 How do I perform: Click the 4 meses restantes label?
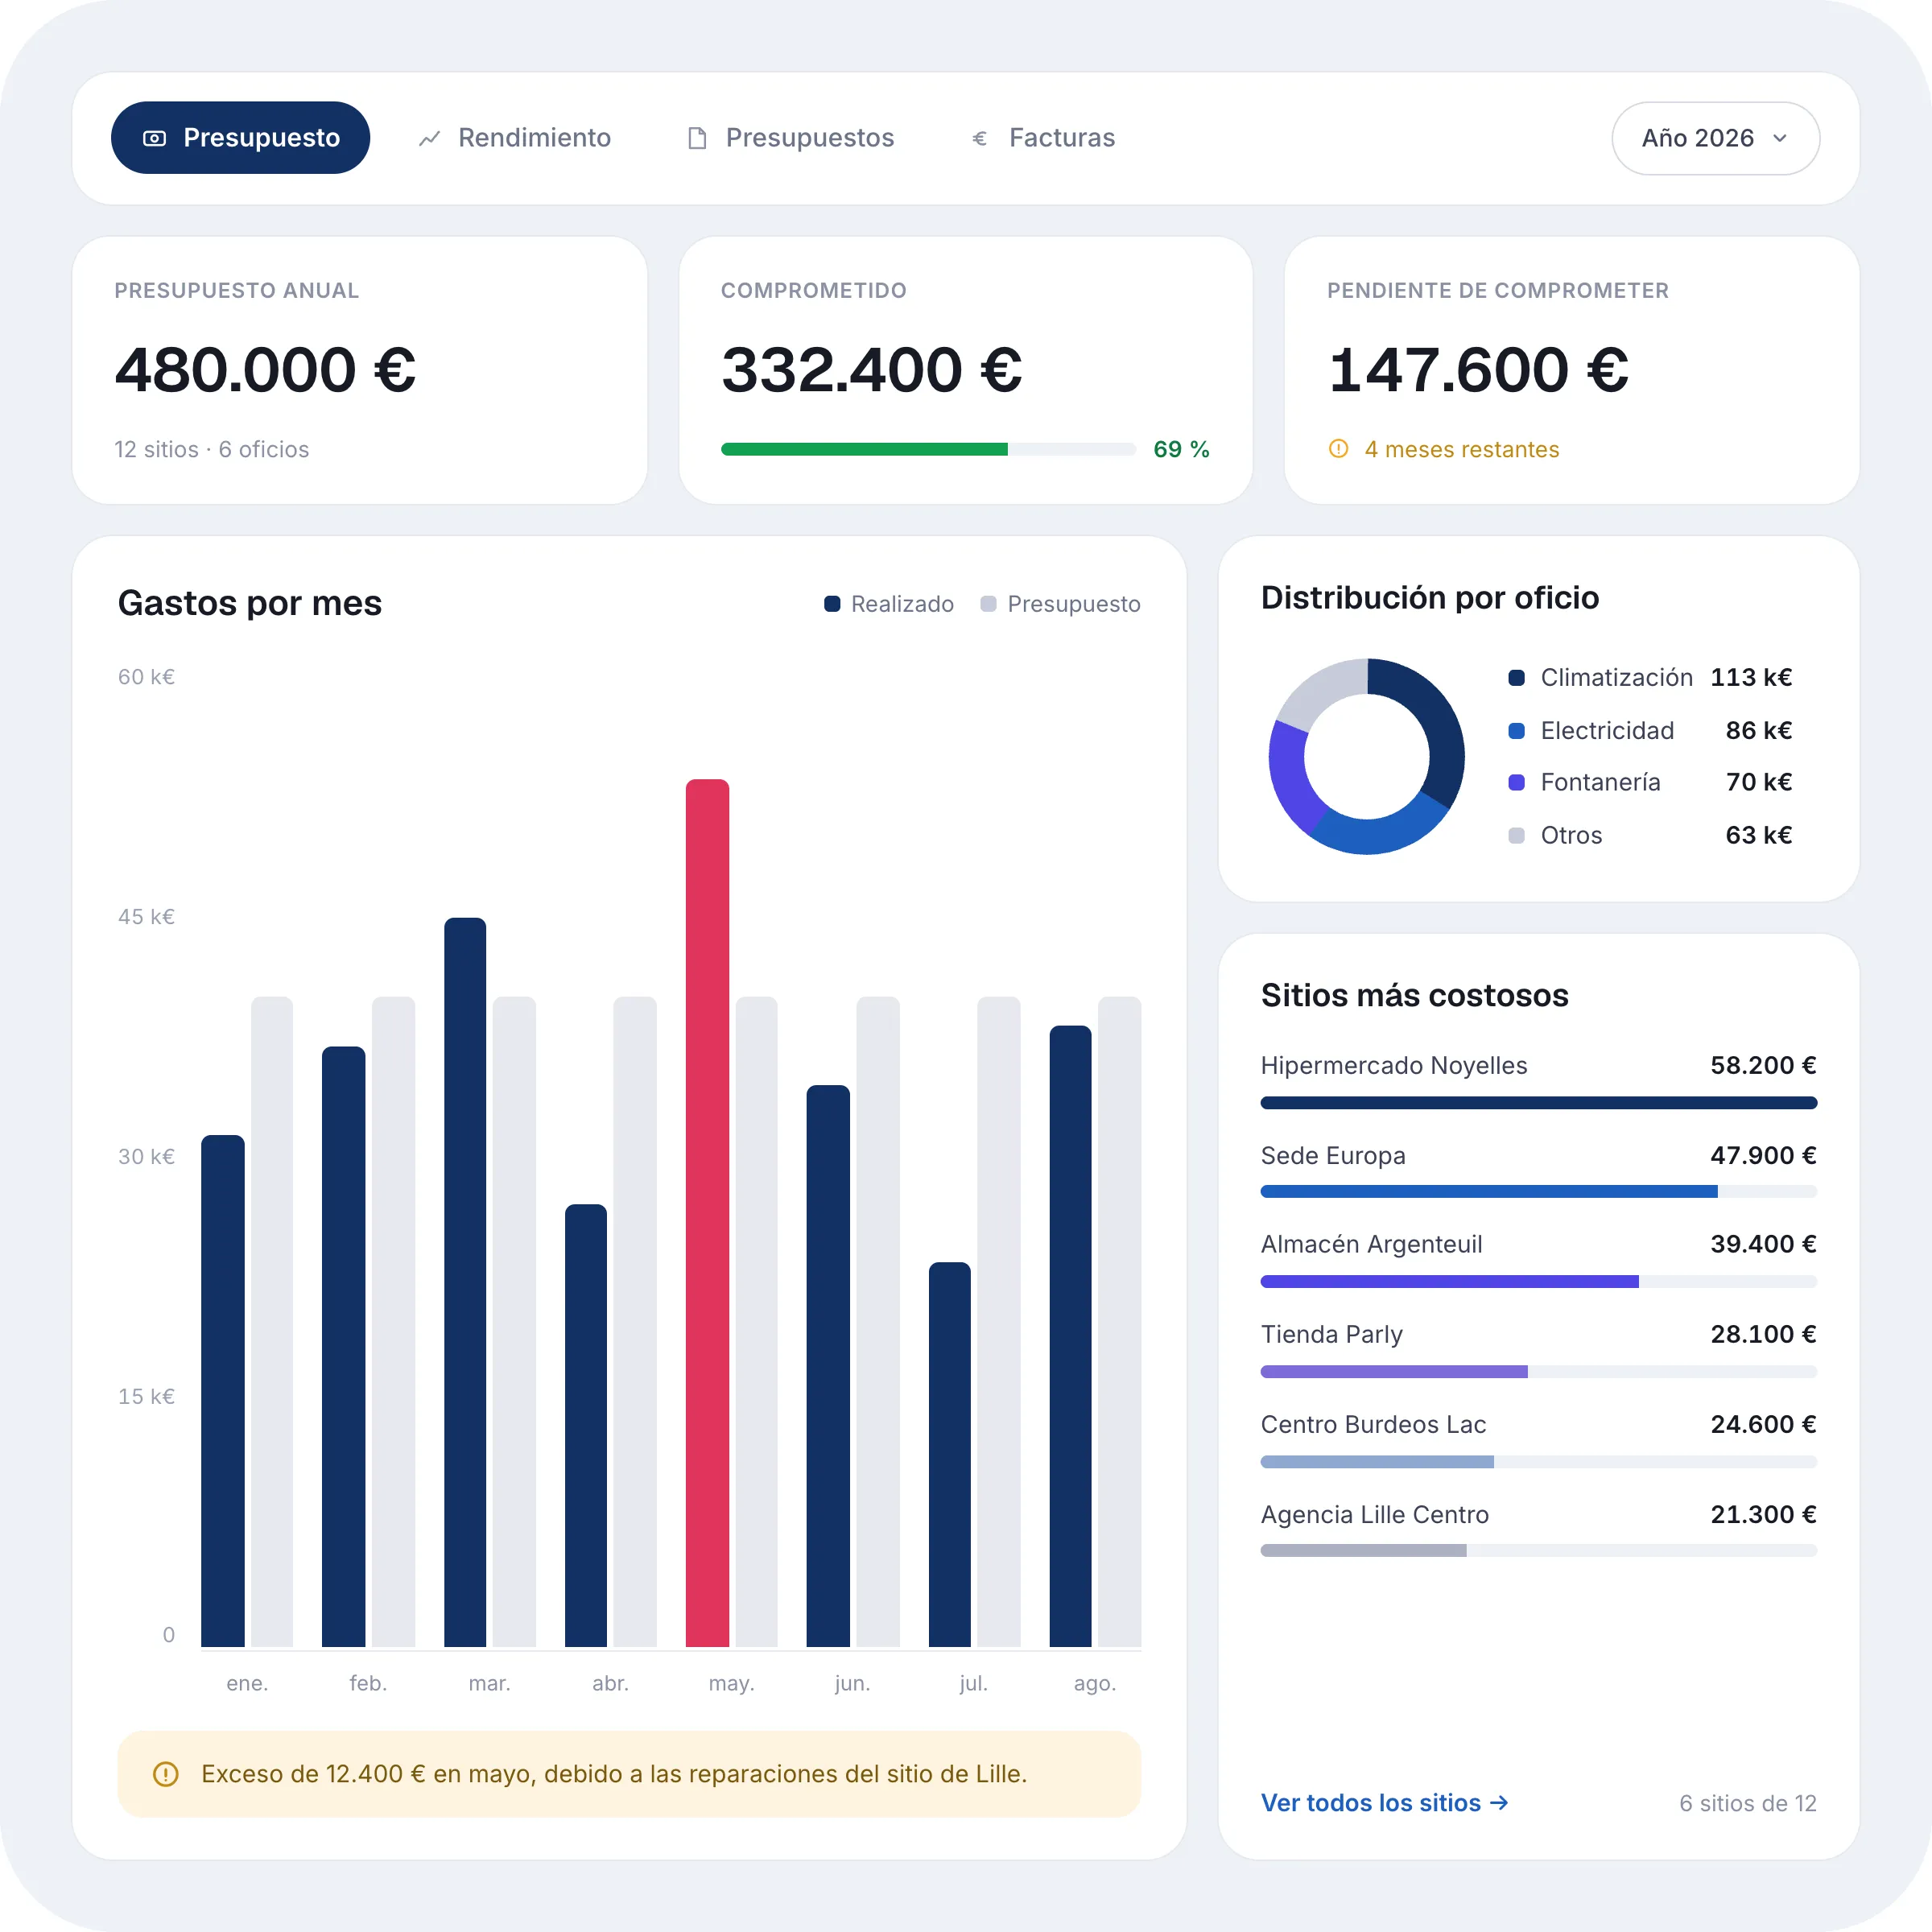coord(1461,449)
